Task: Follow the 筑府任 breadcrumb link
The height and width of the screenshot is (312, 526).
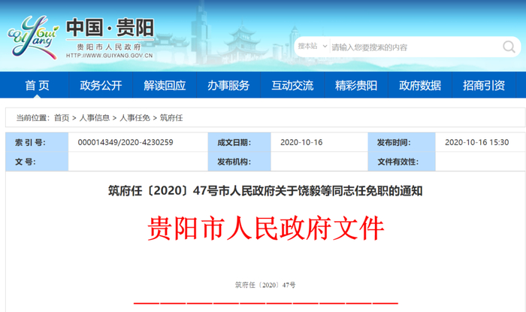Action: tap(171, 118)
